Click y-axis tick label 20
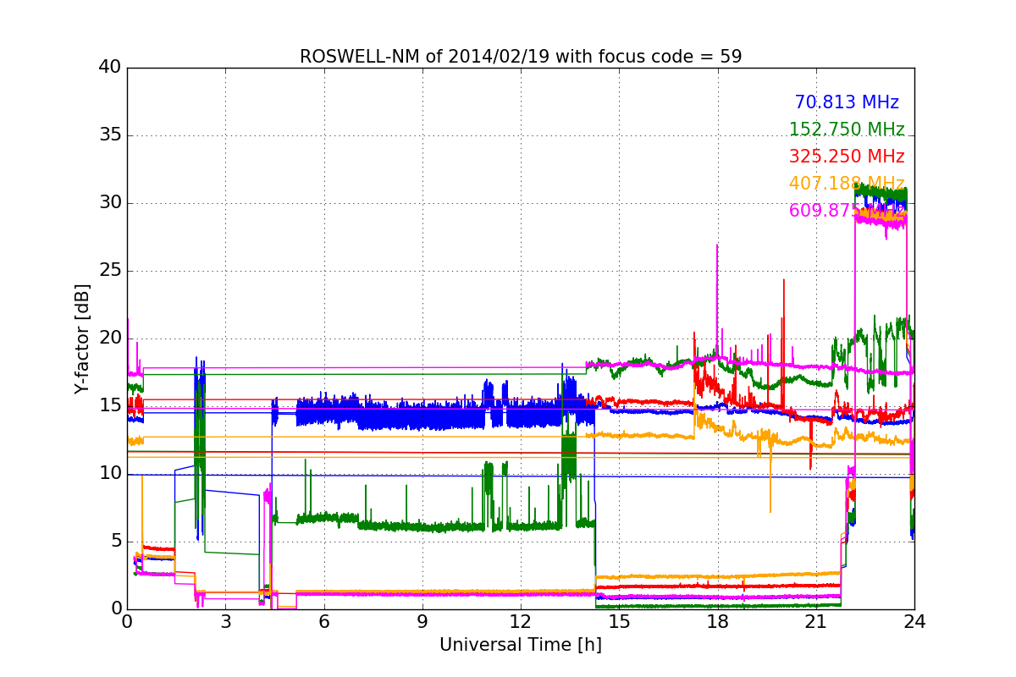1016x677 pixels. click(x=110, y=338)
